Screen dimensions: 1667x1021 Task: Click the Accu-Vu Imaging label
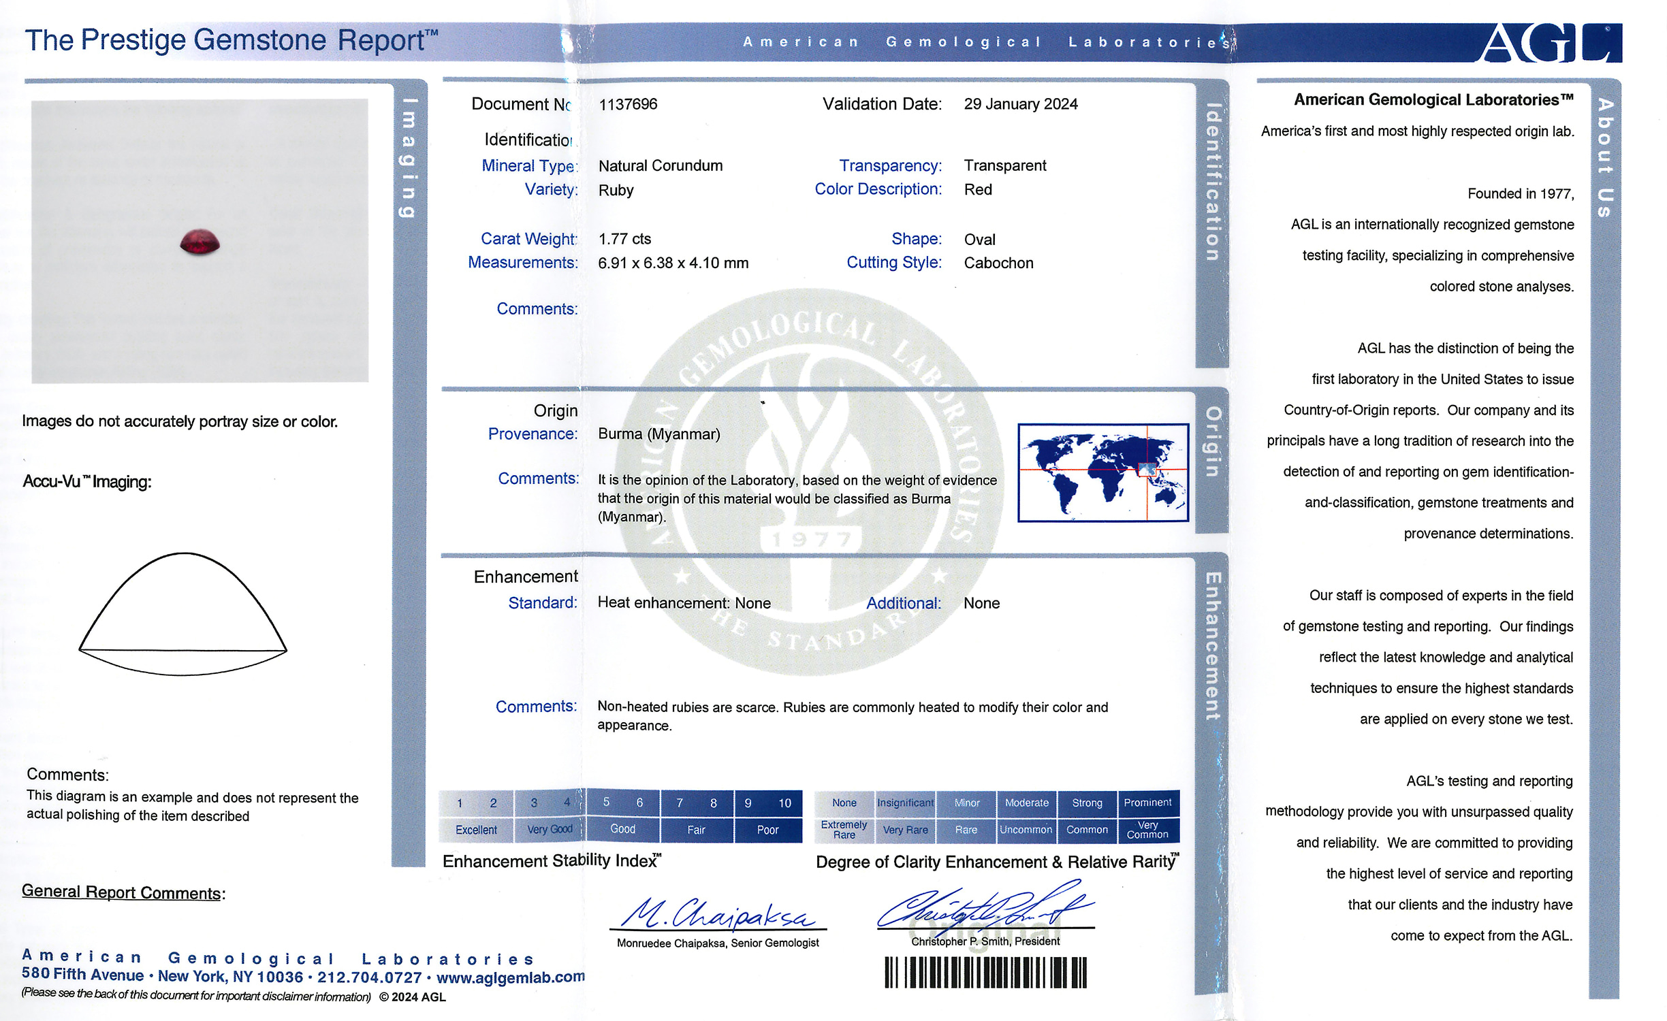point(87,482)
